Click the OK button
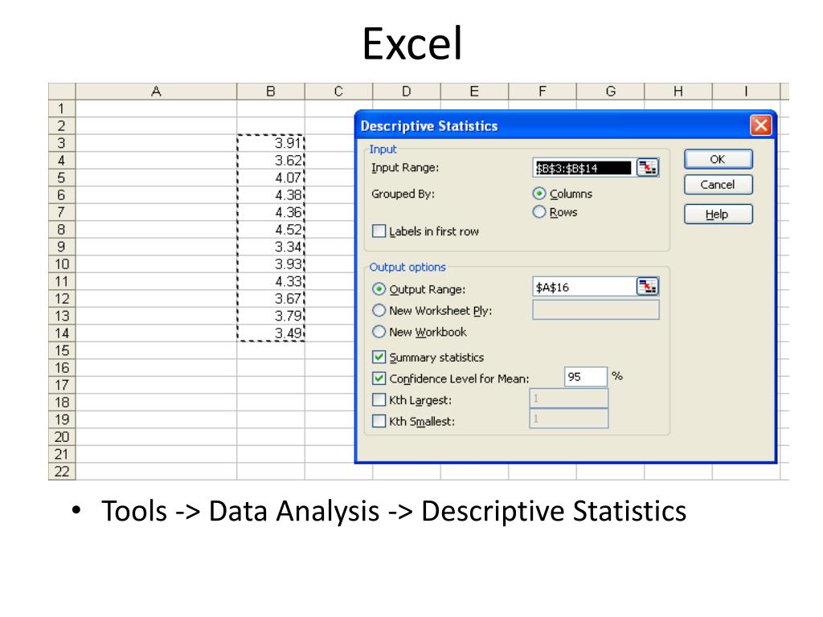This screenshot has width=823, height=617. (x=718, y=159)
